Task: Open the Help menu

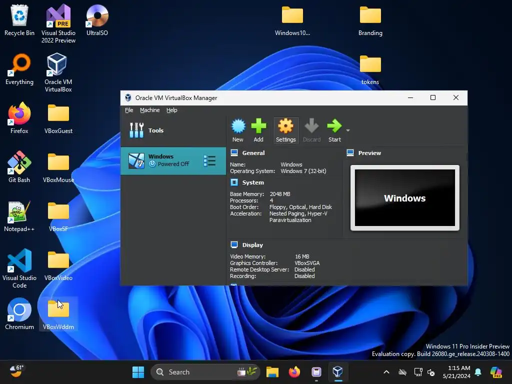Action: pos(172,110)
